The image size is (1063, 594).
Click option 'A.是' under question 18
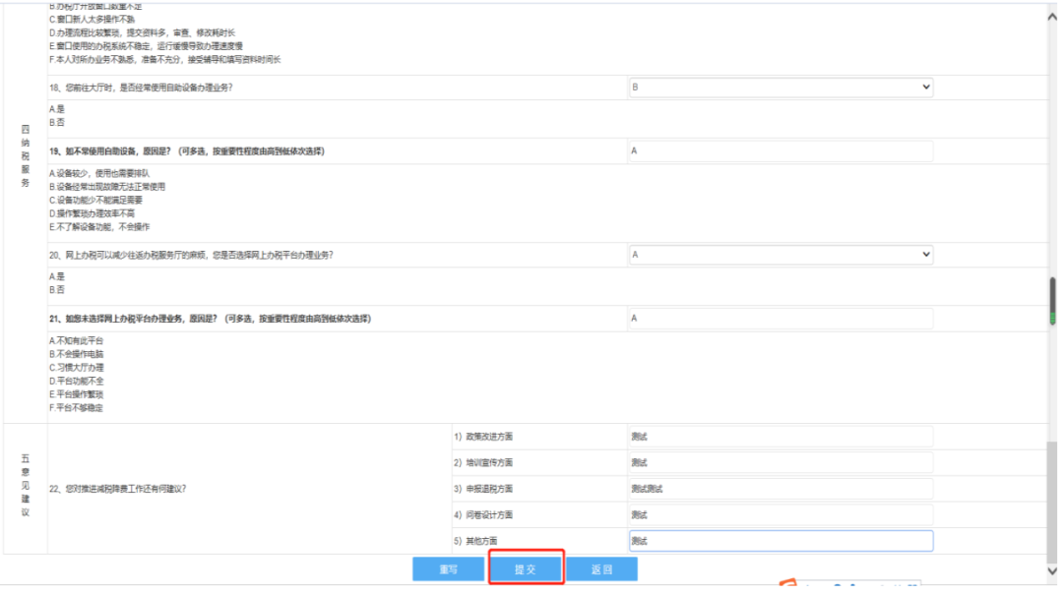(x=57, y=109)
